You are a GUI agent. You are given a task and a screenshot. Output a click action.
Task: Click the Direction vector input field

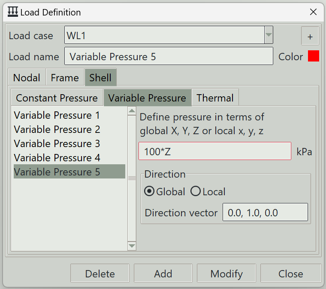[265, 212]
